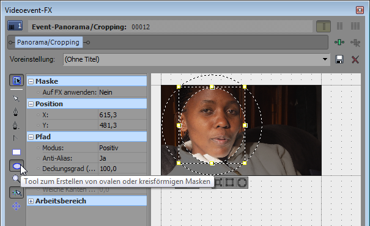The image size is (370, 226).
Task: Select the zoom magnifier tool
Action: click(x=15, y=179)
